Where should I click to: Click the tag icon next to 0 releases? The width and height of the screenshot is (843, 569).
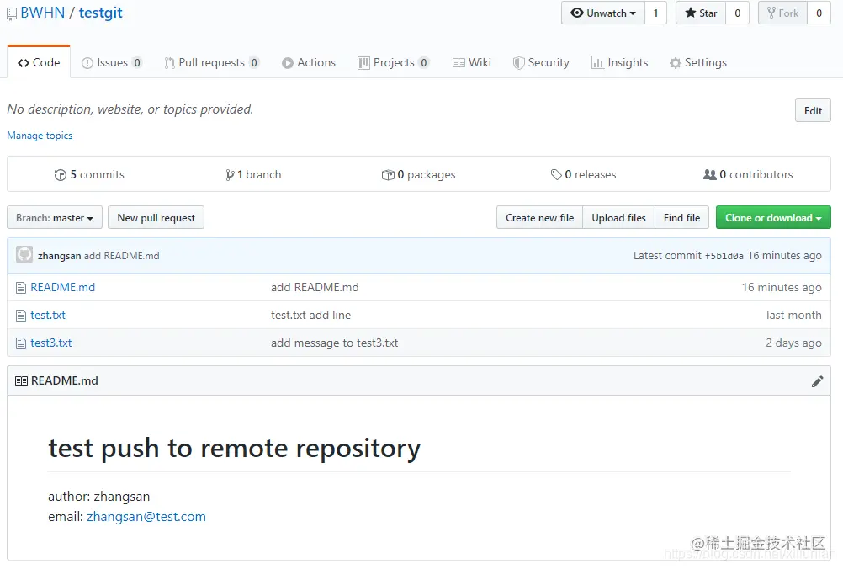pos(556,175)
